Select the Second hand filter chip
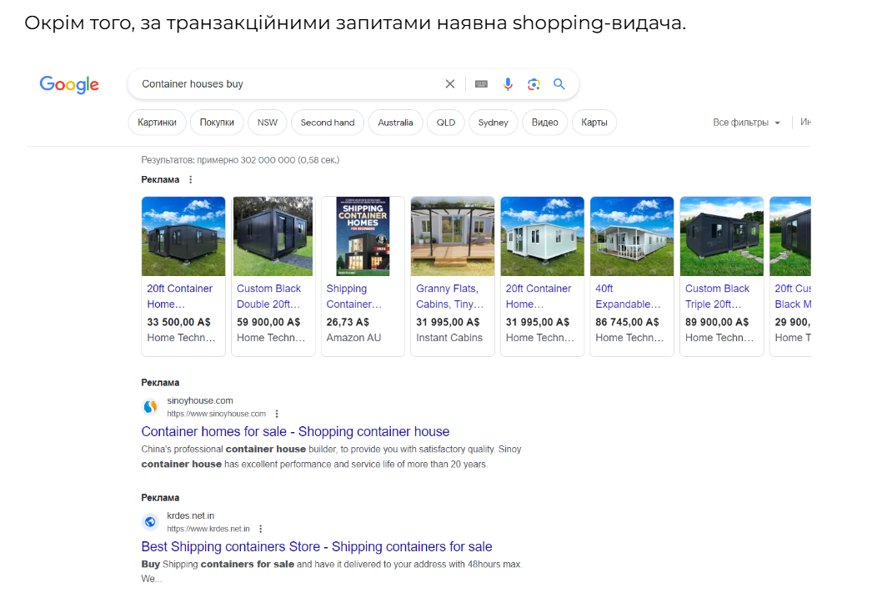Screen dimensions: 877x598 click(328, 123)
